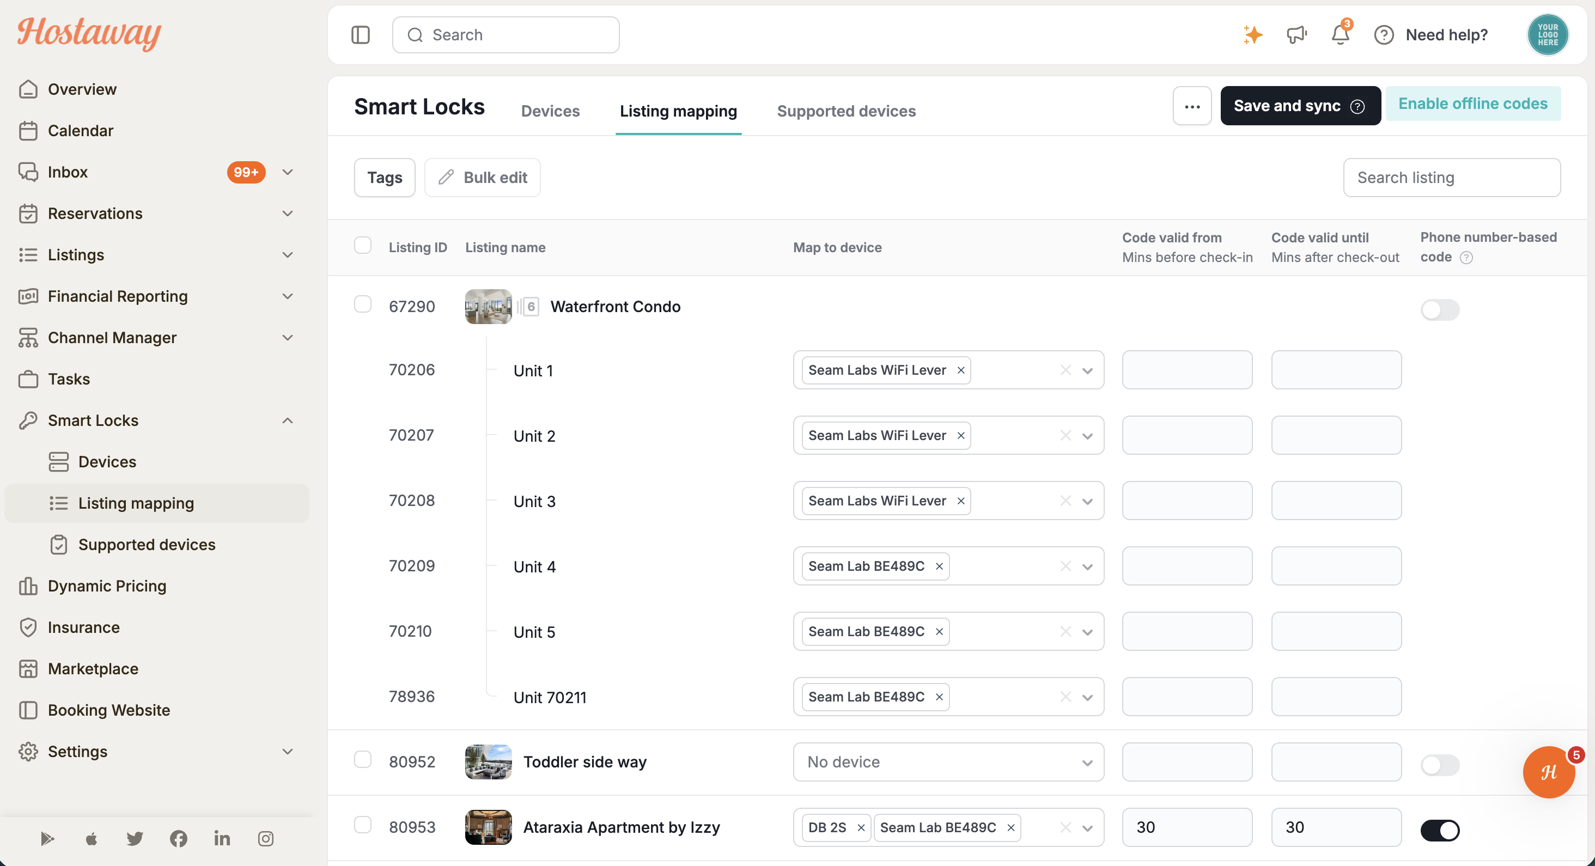Image resolution: width=1595 pixels, height=866 pixels.
Task: Collapse the Smart Locks sidebar section
Action: click(x=287, y=420)
